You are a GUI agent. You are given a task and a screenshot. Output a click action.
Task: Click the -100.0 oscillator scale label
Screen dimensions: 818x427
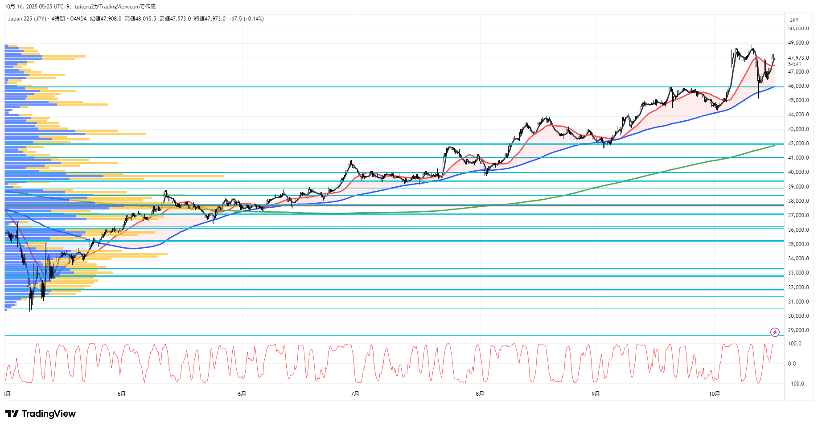[796, 384]
